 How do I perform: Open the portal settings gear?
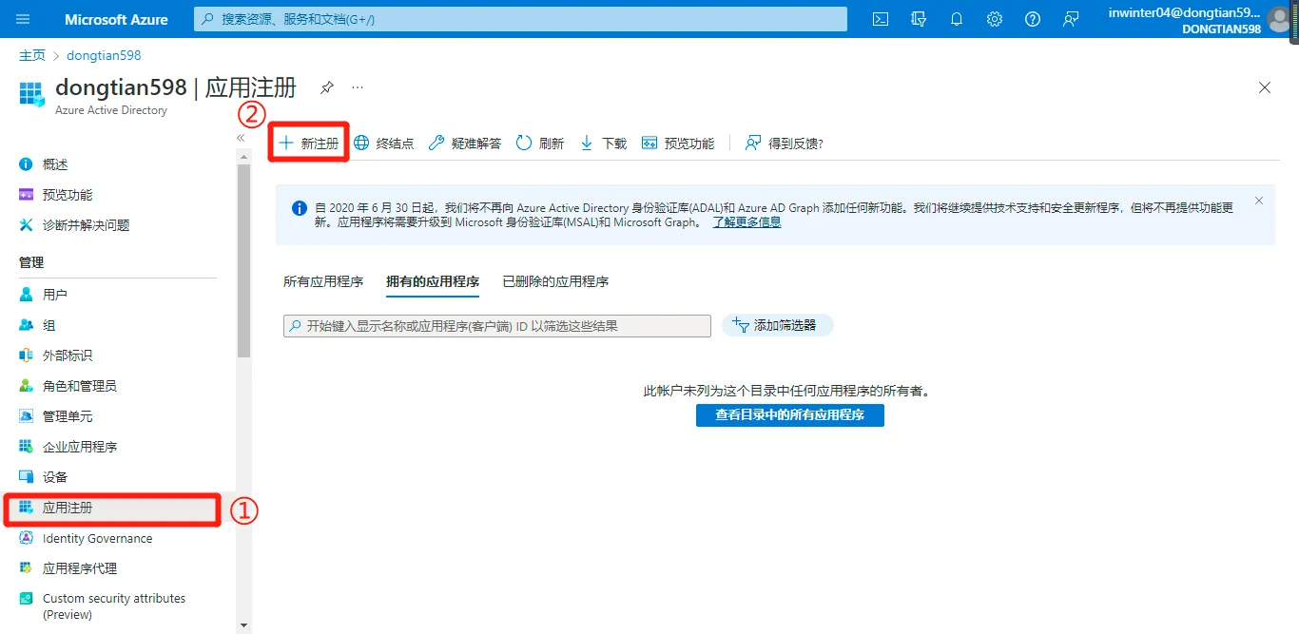[x=994, y=19]
